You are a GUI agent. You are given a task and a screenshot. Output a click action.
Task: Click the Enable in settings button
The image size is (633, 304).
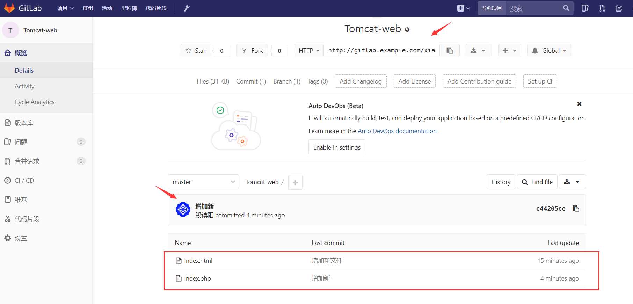click(x=337, y=147)
